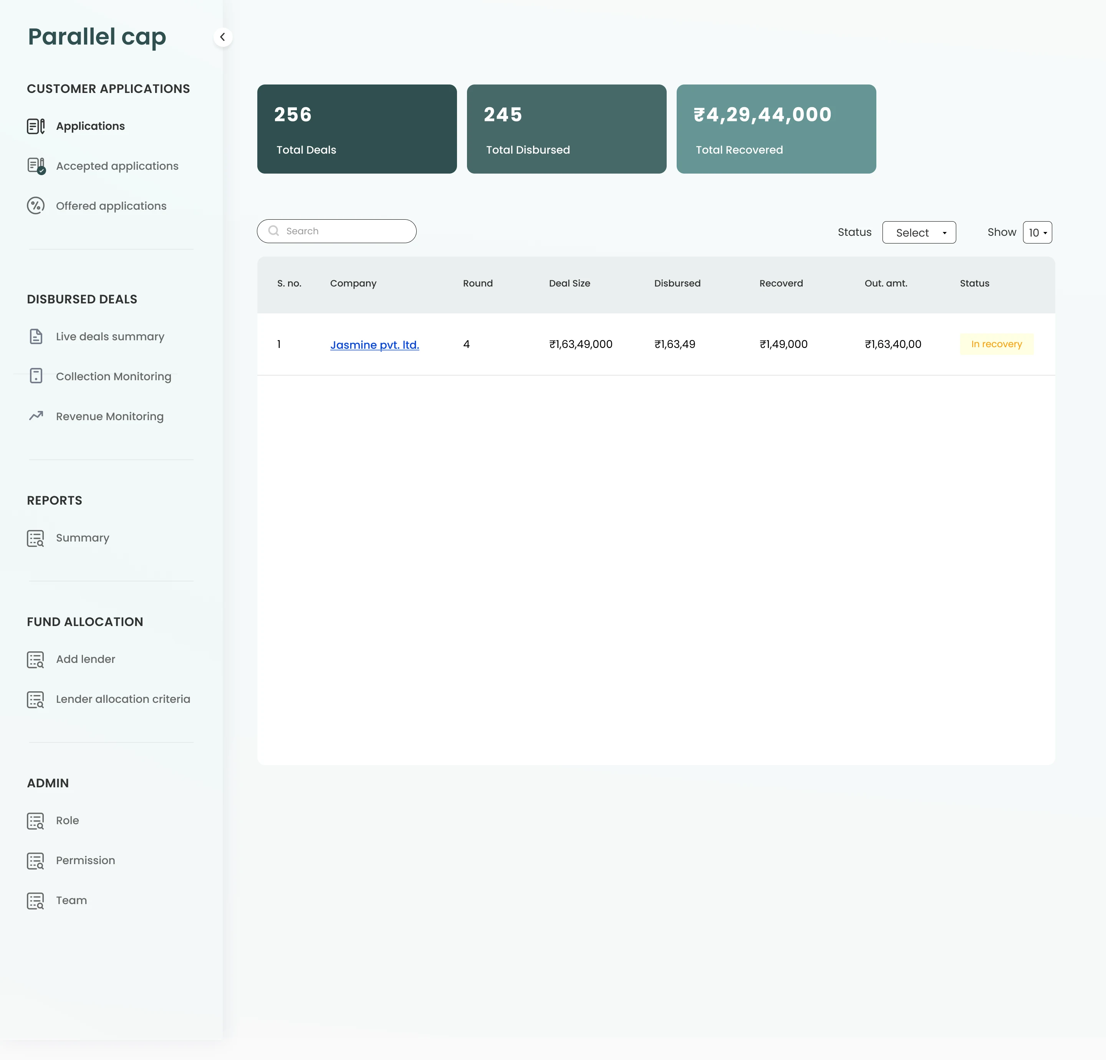The width and height of the screenshot is (1106, 1060).
Task: Click the Collection Monitoring icon
Action: click(x=36, y=376)
